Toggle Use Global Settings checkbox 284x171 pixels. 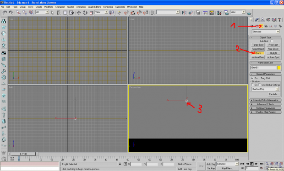click(x=259, y=85)
